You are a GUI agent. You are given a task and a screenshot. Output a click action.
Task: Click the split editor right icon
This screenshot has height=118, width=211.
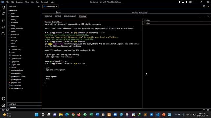204,6
